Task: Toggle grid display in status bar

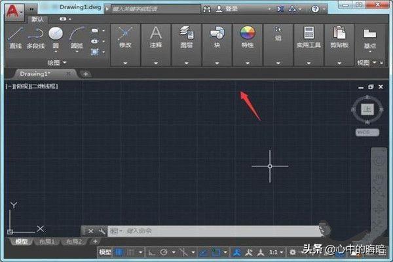Action: [x=119, y=252]
